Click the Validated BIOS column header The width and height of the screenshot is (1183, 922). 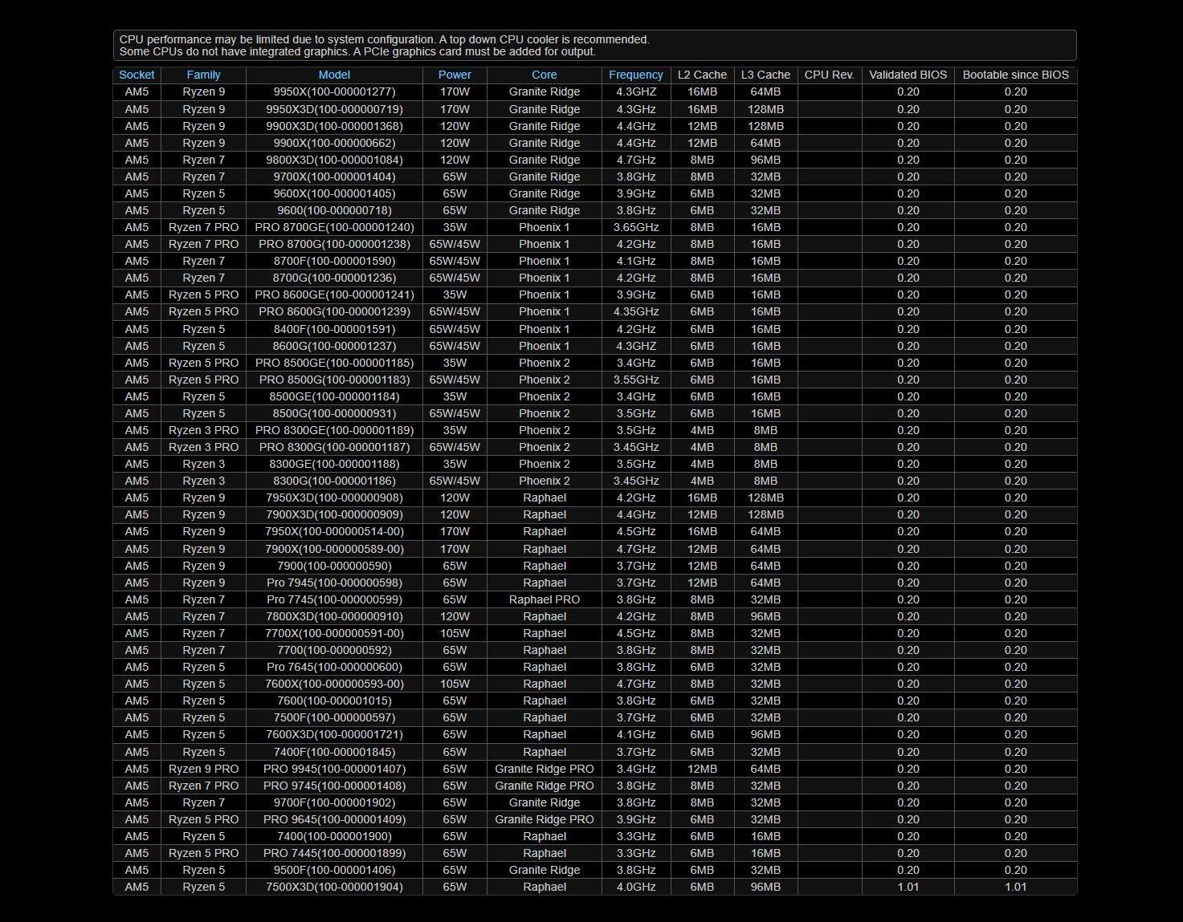tap(908, 75)
